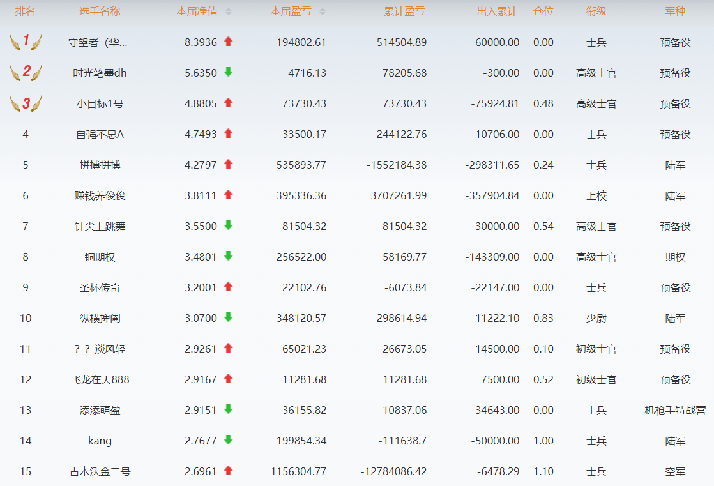
Task: Click the 衔级 column header
Action: click(x=596, y=11)
